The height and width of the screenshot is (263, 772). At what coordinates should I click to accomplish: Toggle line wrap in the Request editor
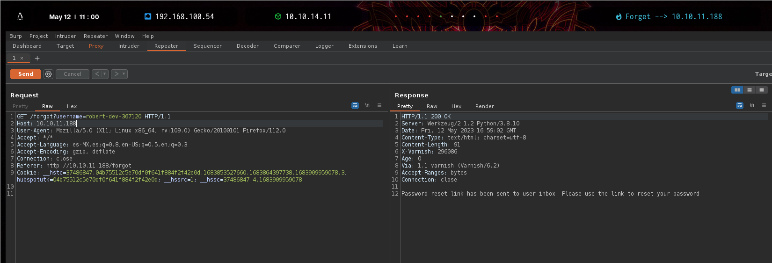355,105
